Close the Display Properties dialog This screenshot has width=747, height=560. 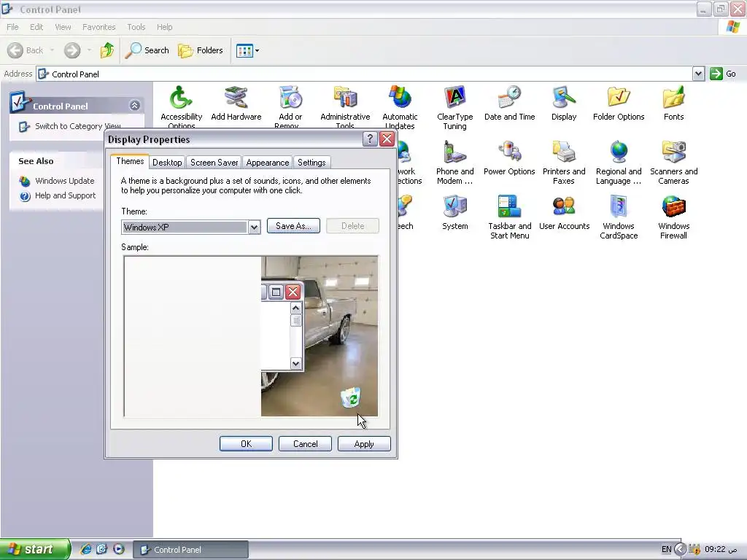click(x=387, y=139)
